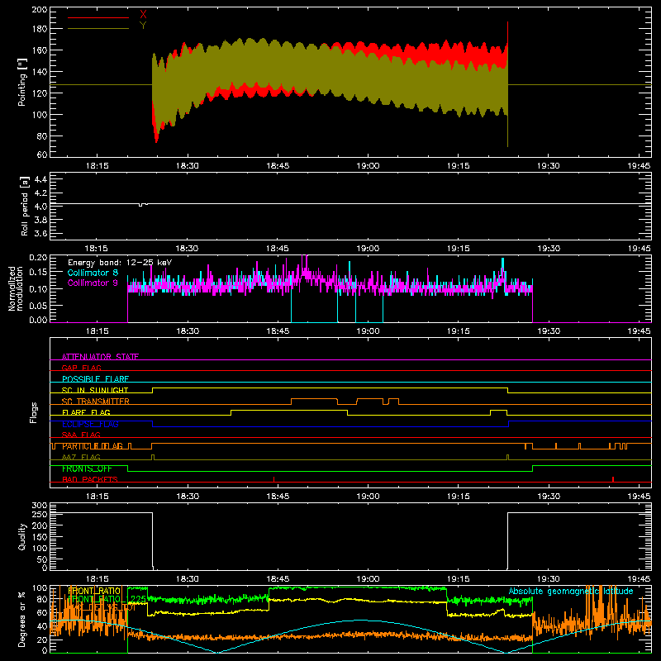This screenshot has height=661, width=661.
Task: Click the Normalized modulation axis label
Action: tap(17, 288)
